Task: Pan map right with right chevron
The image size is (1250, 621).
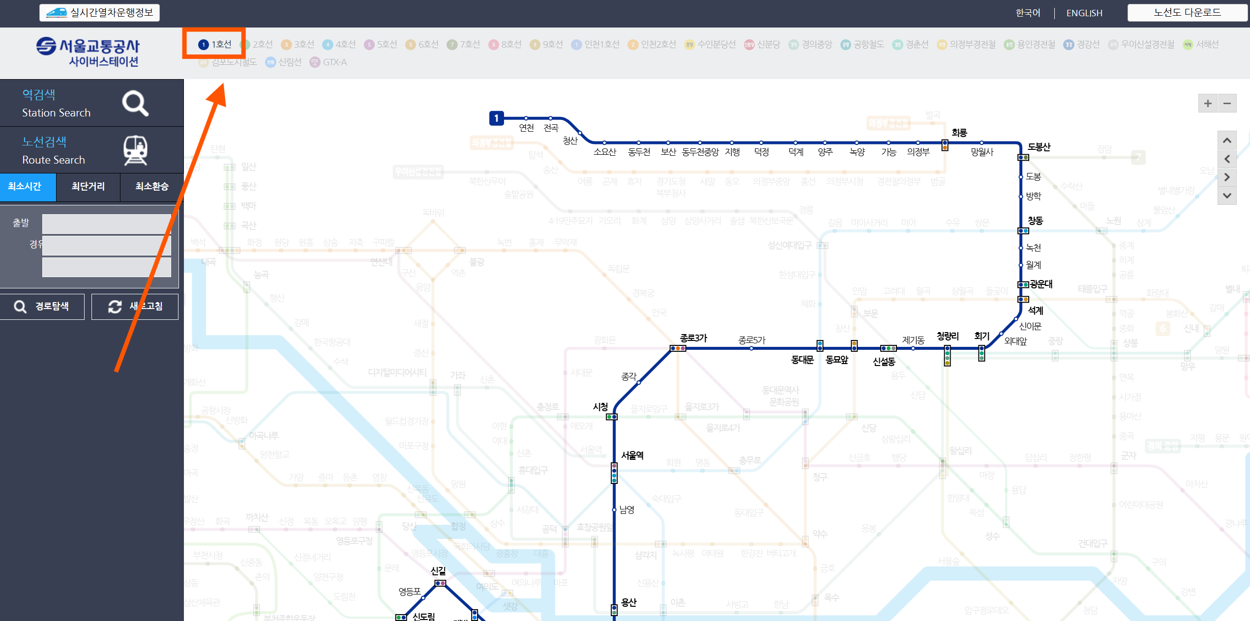Action: (x=1227, y=177)
